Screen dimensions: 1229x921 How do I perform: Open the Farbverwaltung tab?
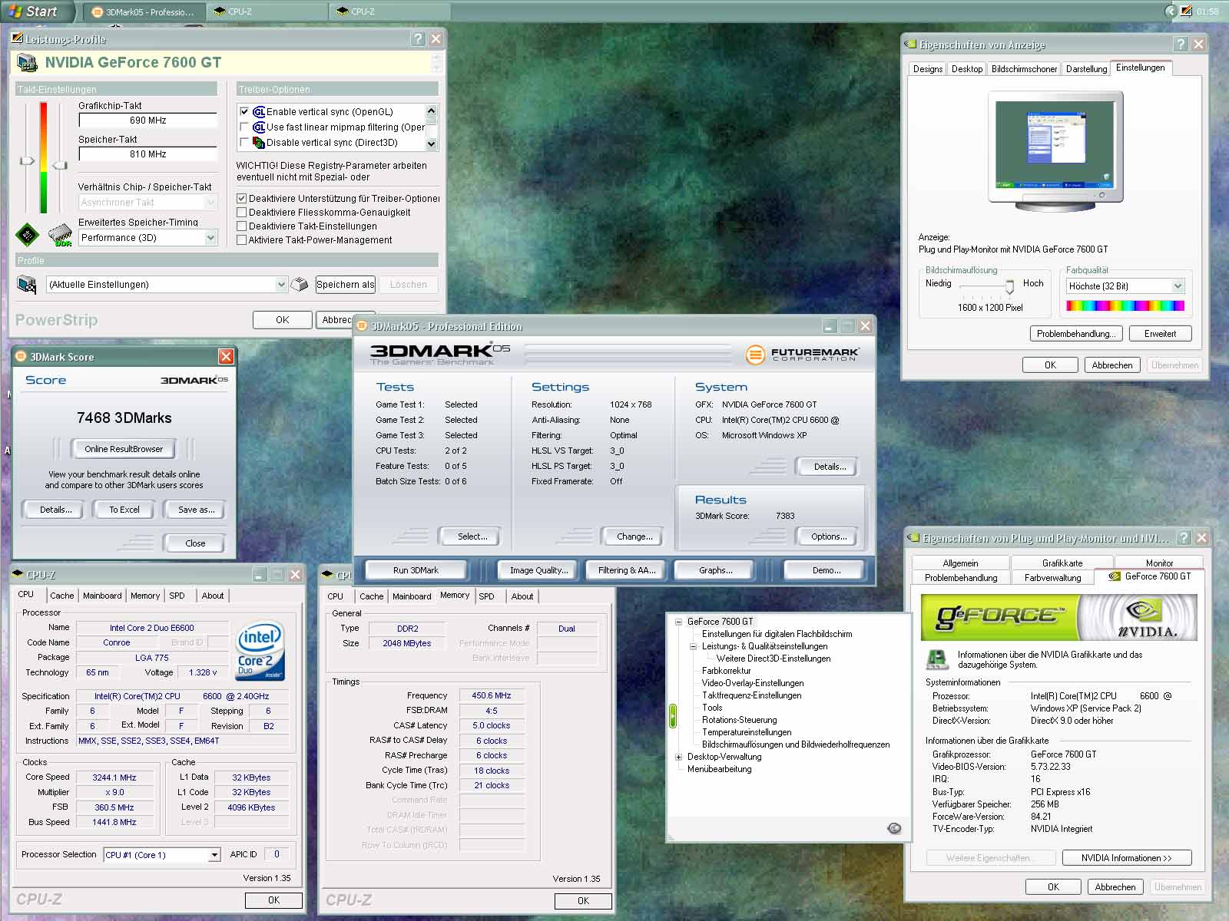pyautogui.click(x=1052, y=578)
